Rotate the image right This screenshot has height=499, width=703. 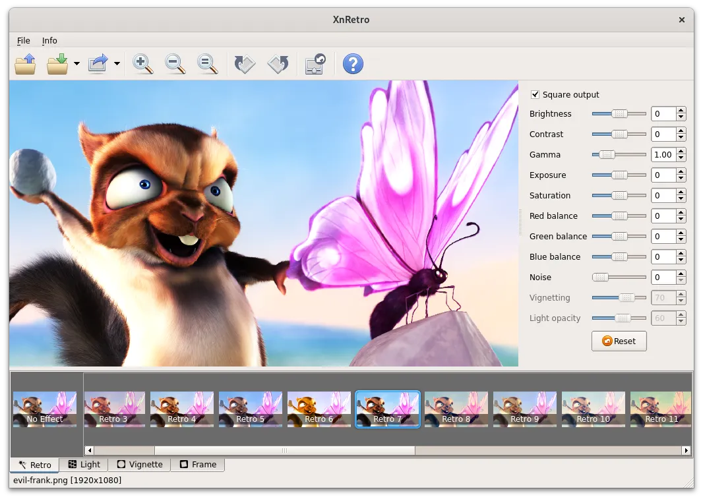(x=278, y=64)
